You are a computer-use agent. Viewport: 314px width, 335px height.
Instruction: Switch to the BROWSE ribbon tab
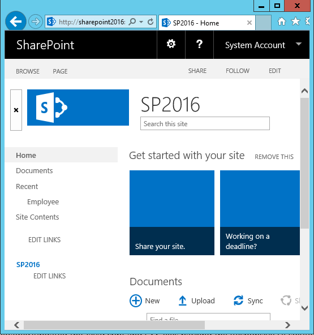pyautogui.click(x=28, y=71)
